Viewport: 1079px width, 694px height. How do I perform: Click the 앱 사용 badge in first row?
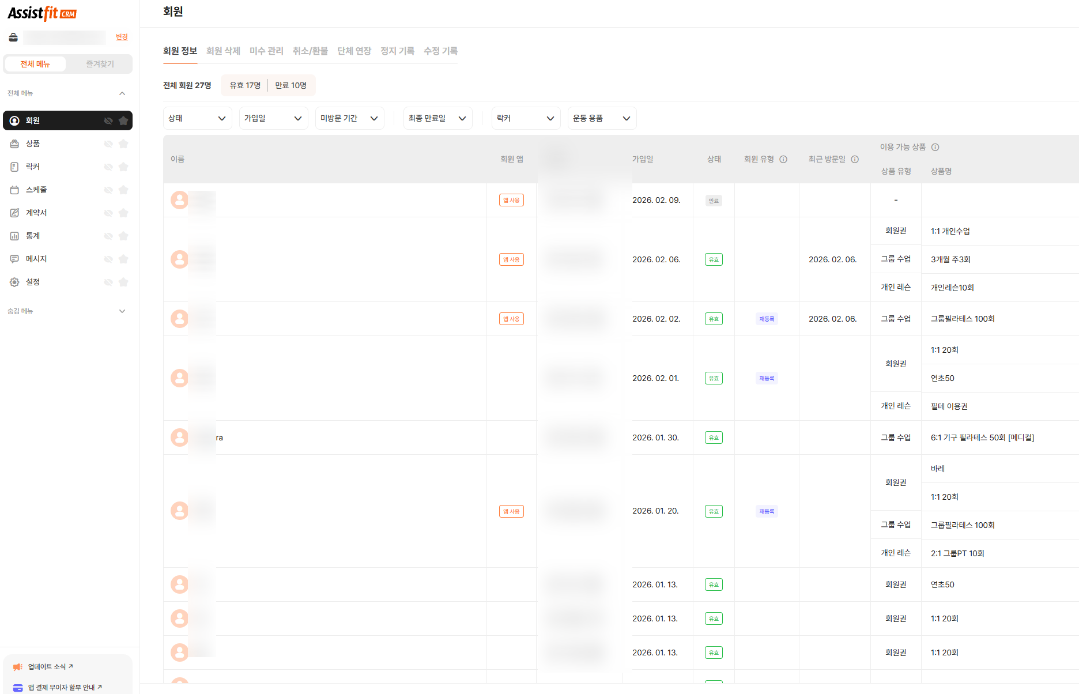(x=511, y=200)
